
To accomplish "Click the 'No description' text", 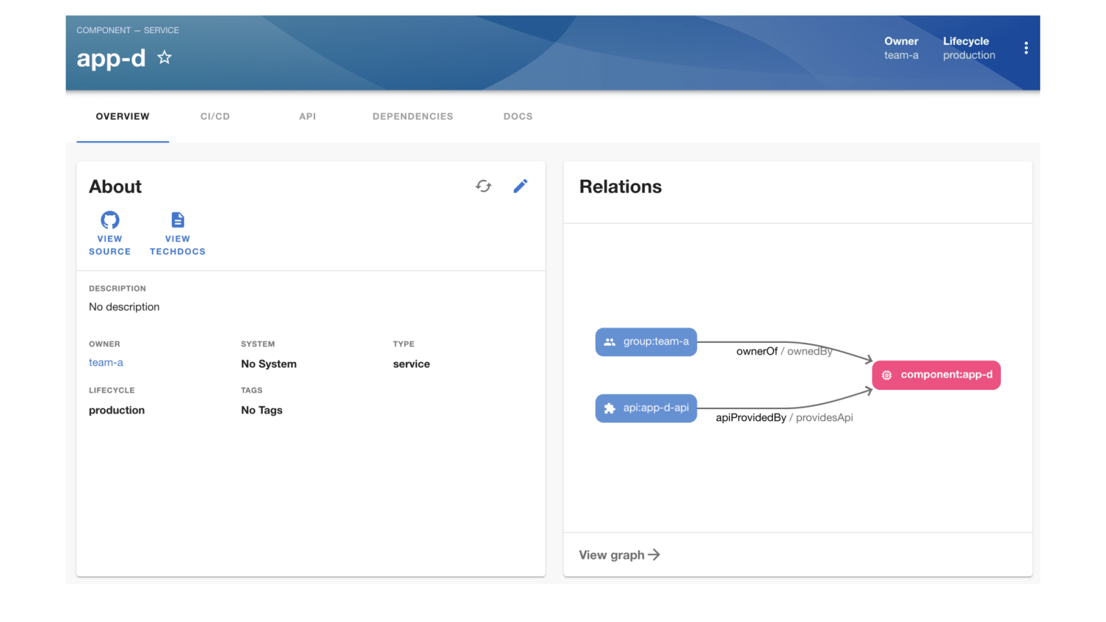I will click(124, 307).
